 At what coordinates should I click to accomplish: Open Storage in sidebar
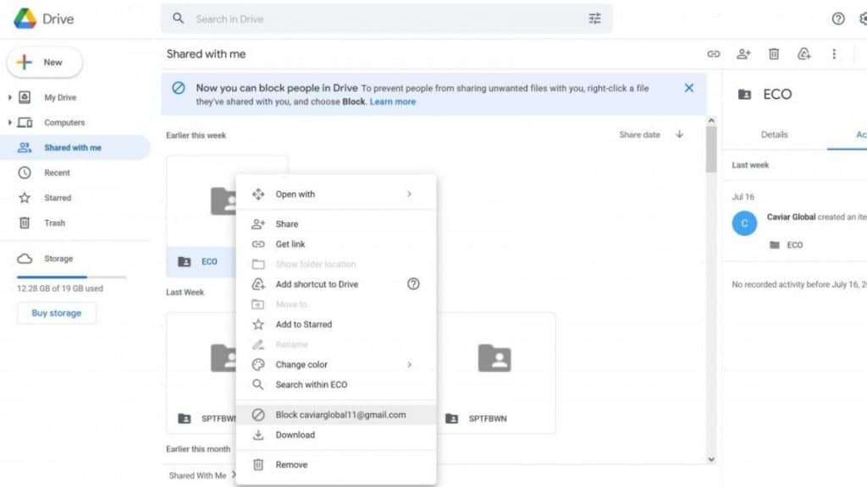tap(58, 259)
